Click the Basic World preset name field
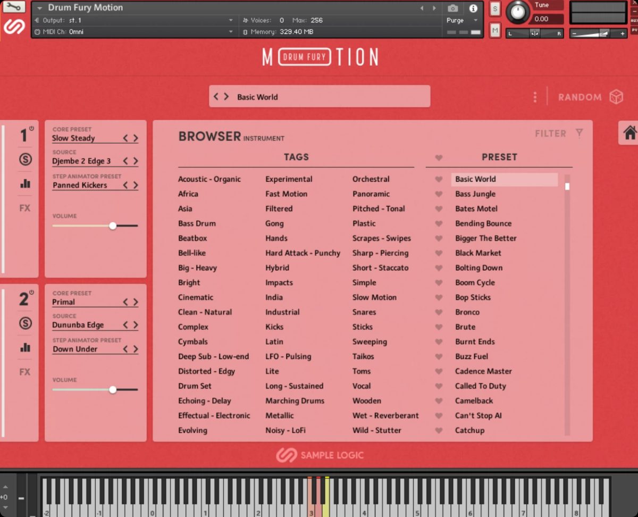Image resolution: width=638 pixels, height=517 pixels. 320,97
